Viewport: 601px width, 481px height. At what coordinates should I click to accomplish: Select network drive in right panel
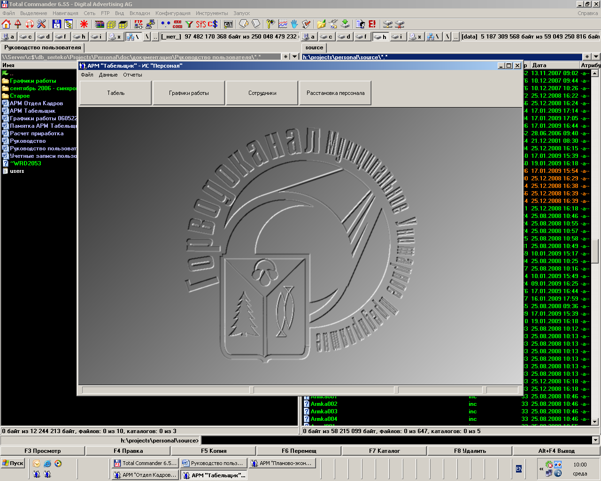[x=433, y=36]
